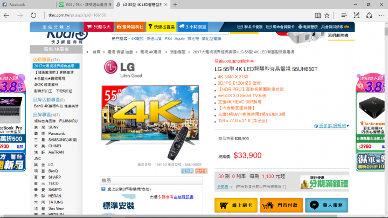Screen dimensions: 388x218
Task: Click the address bar URL
Action: click(x=77, y=15)
